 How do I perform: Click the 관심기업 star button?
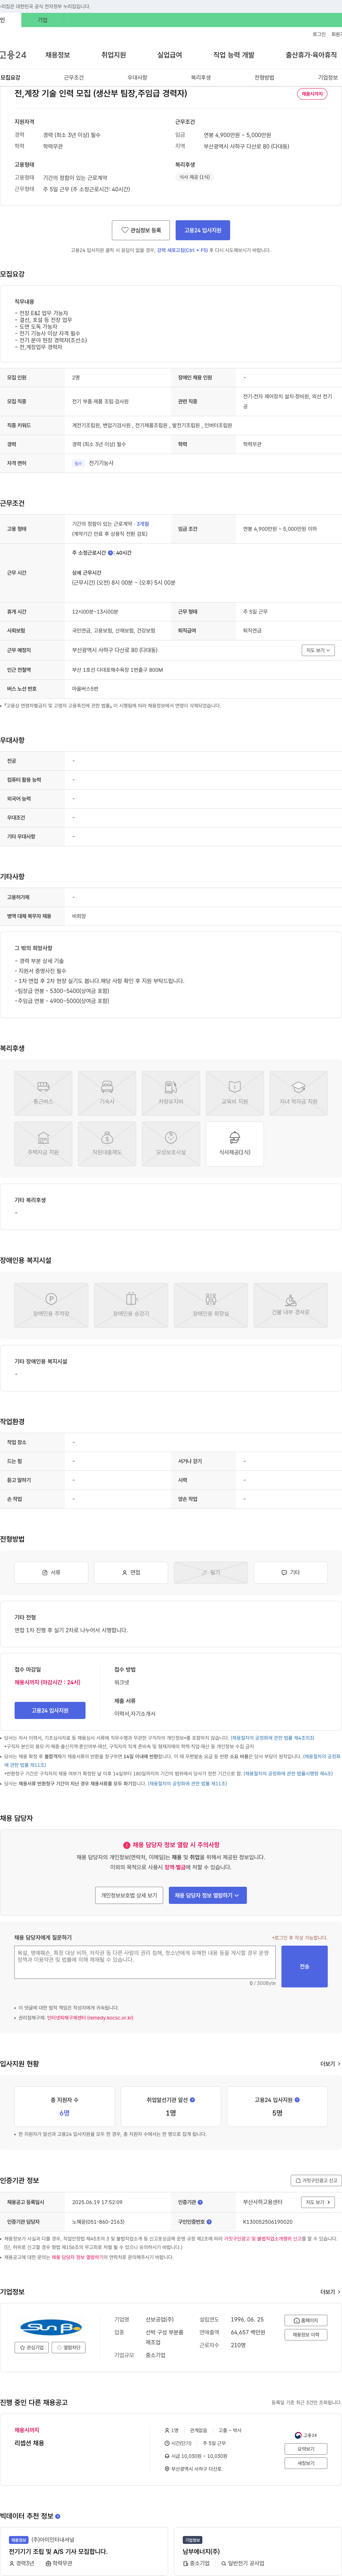click(x=32, y=2347)
